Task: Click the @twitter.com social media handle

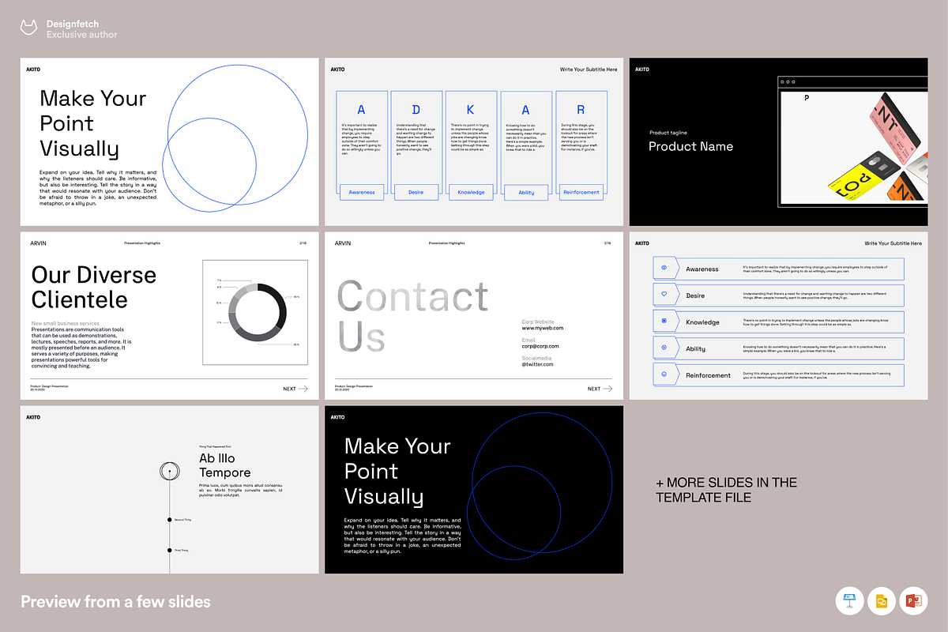Action: tap(537, 364)
